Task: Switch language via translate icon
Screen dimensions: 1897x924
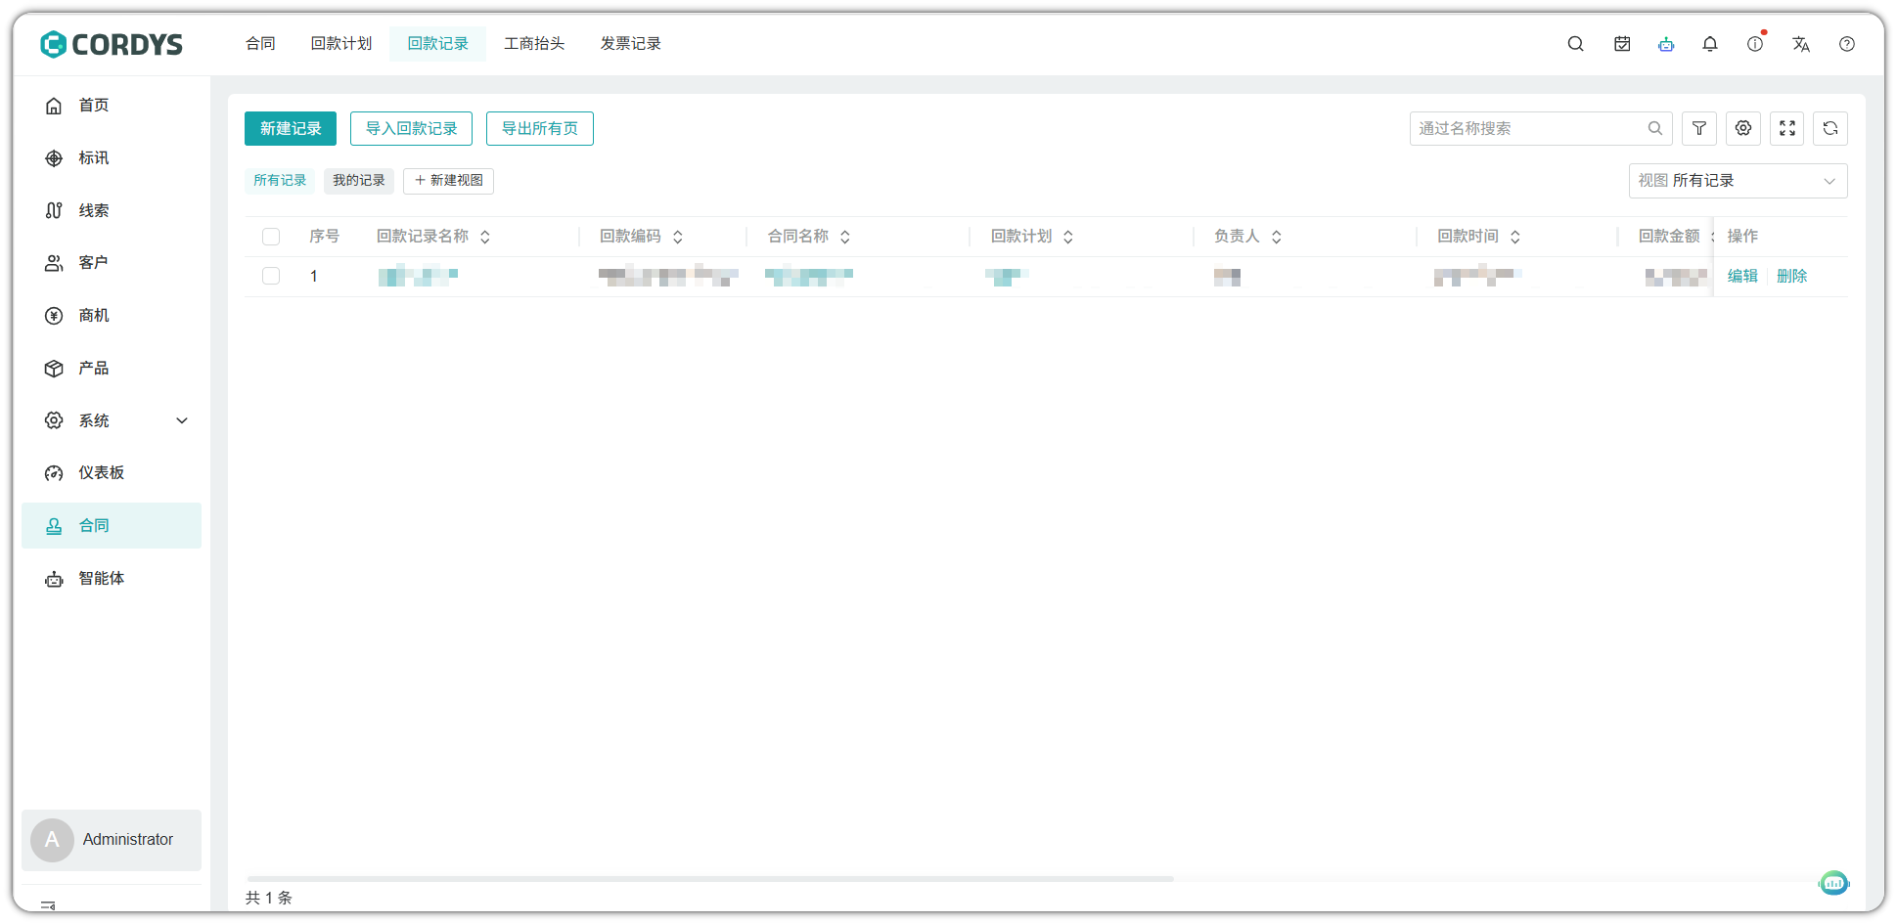Action: (1801, 44)
